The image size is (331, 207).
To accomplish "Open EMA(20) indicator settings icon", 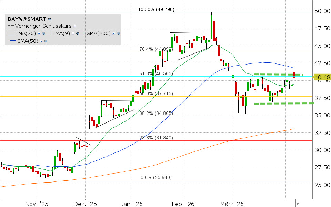I will pyautogui.click(x=43, y=33).
